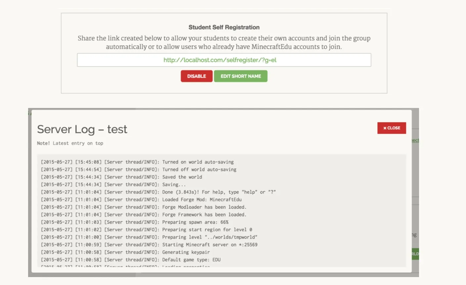Select 'Preparing level ../worlds/tmpworld' log line

[x=149, y=237]
